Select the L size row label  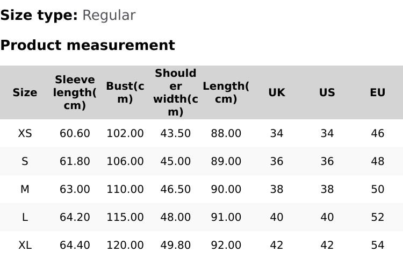pyautogui.click(x=25, y=217)
